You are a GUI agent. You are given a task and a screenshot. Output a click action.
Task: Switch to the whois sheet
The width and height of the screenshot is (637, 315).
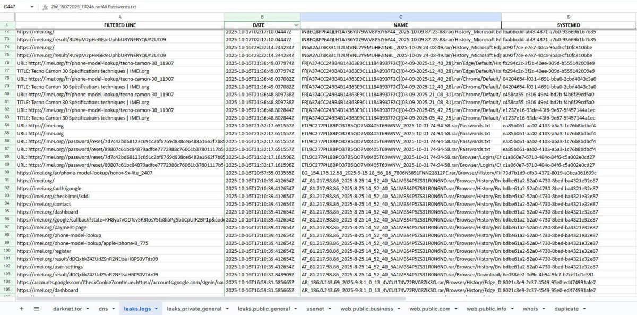530,309
